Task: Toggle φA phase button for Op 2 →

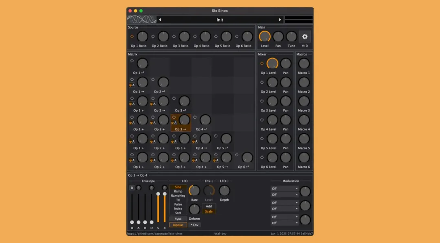Action: [153, 104]
